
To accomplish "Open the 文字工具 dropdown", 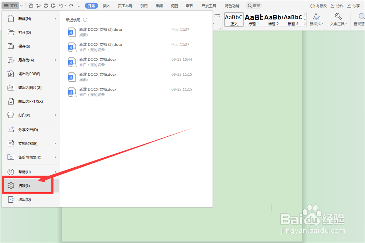I will 338,19.
